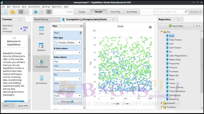Open the Extensions menu
The width and height of the screenshot is (204, 114).
point(57,7)
